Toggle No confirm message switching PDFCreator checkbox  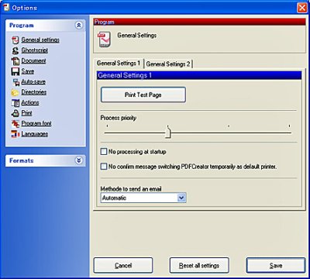tap(104, 167)
